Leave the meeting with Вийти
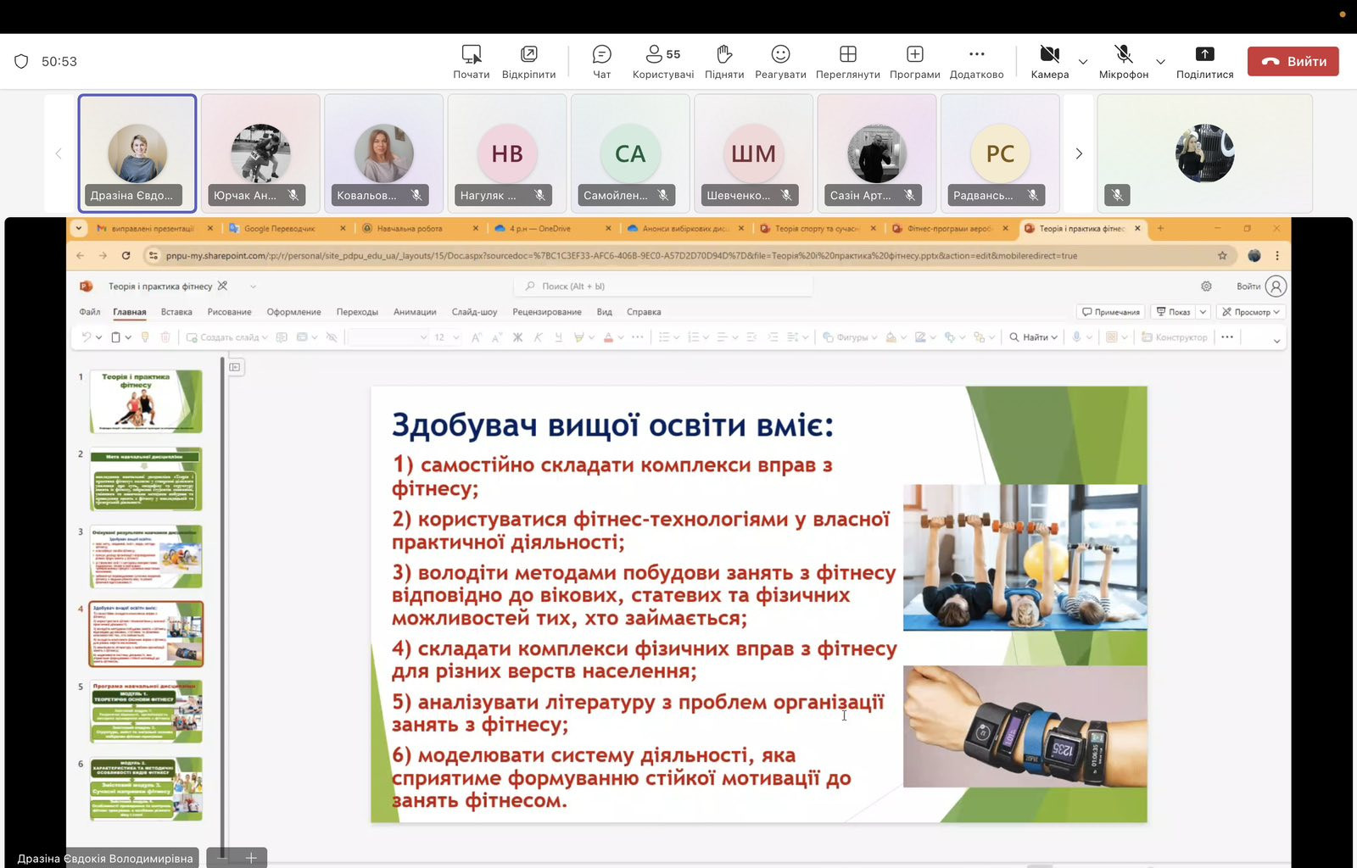1357x868 pixels. tap(1293, 61)
